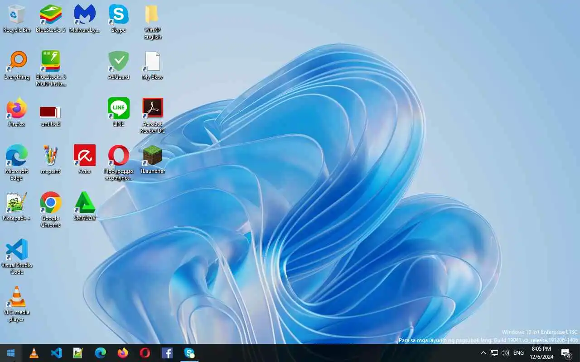Open the notification action center

(x=566, y=353)
